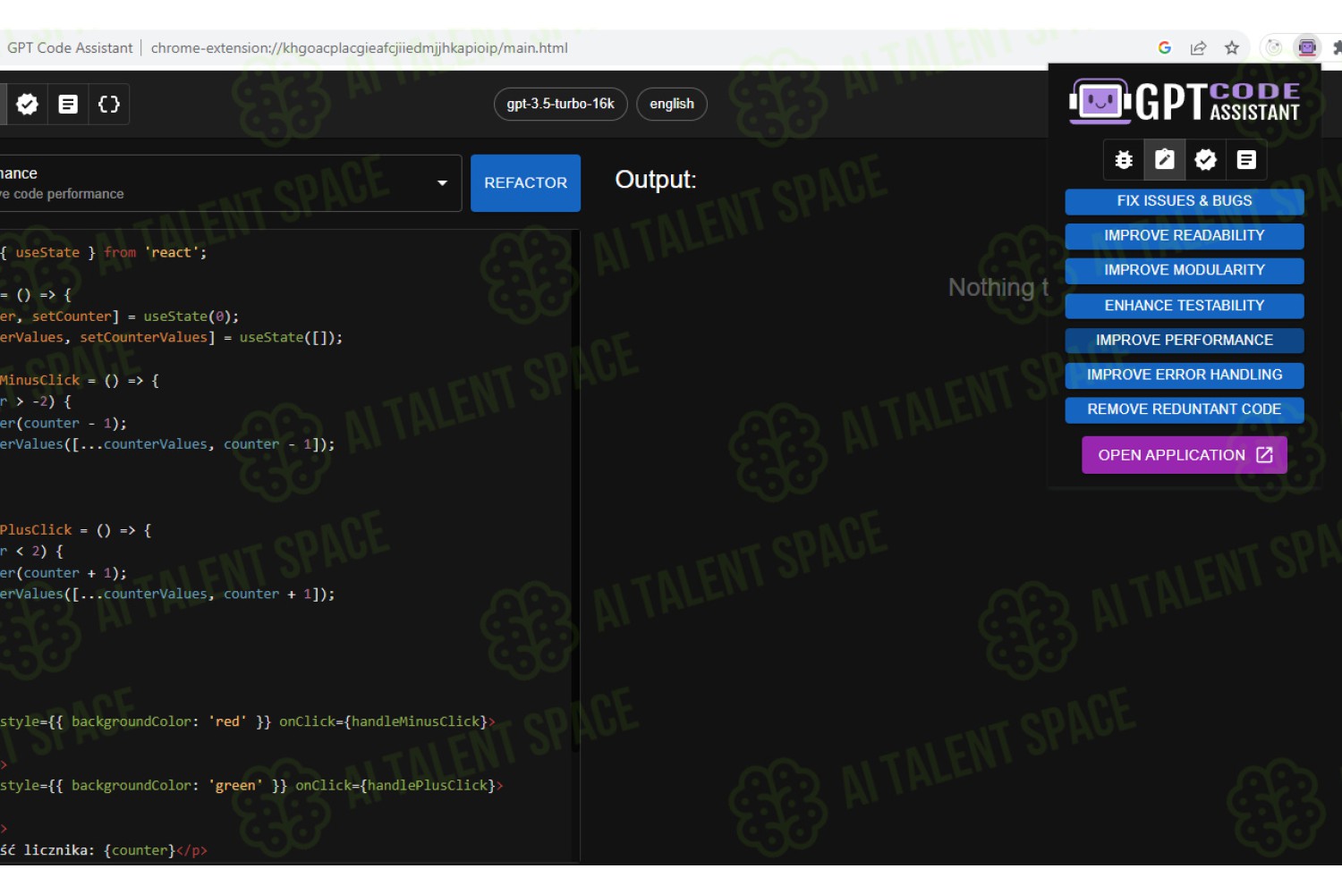Switch to the document icon tab in the popup
The image size is (1342, 894).
1246,160
